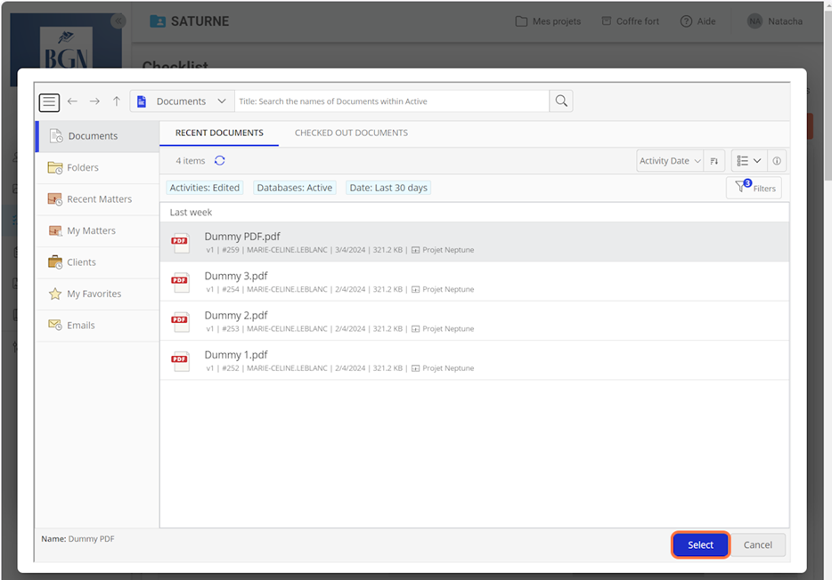The width and height of the screenshot is (832, 580).
Task: Cancel the document picker dialog
Action: click(x=757, y=545)
